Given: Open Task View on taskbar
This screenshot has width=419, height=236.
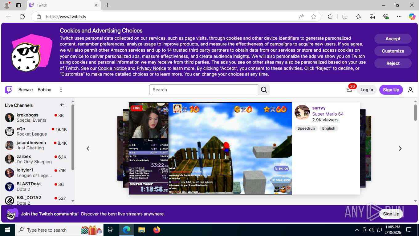Looking at the screenshot, I should [x=111, y=230].
